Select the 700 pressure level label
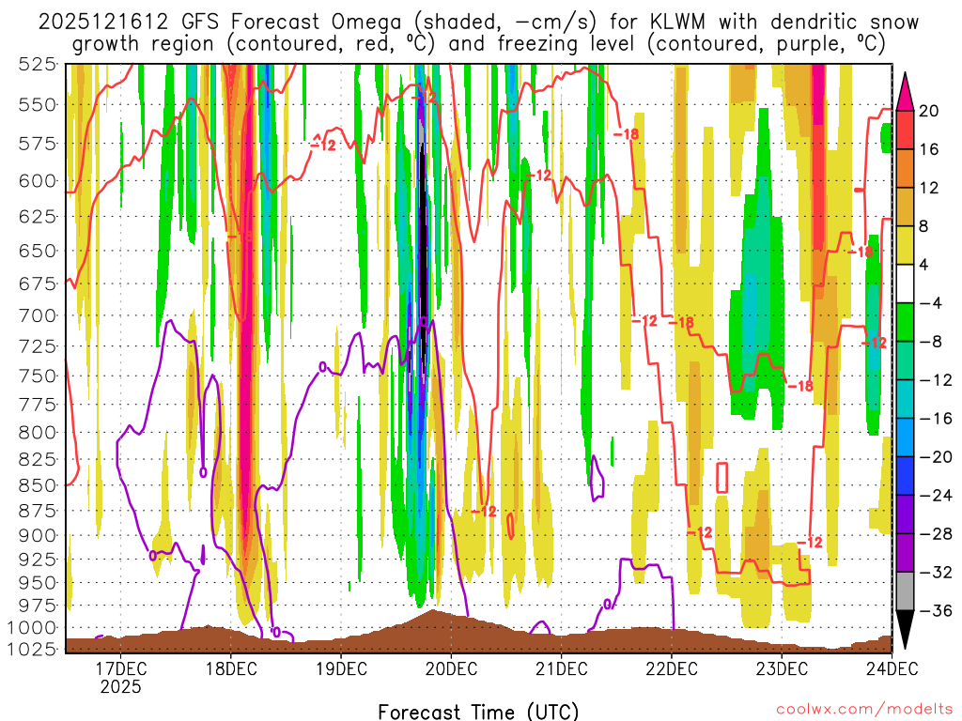 click(37, 316)
